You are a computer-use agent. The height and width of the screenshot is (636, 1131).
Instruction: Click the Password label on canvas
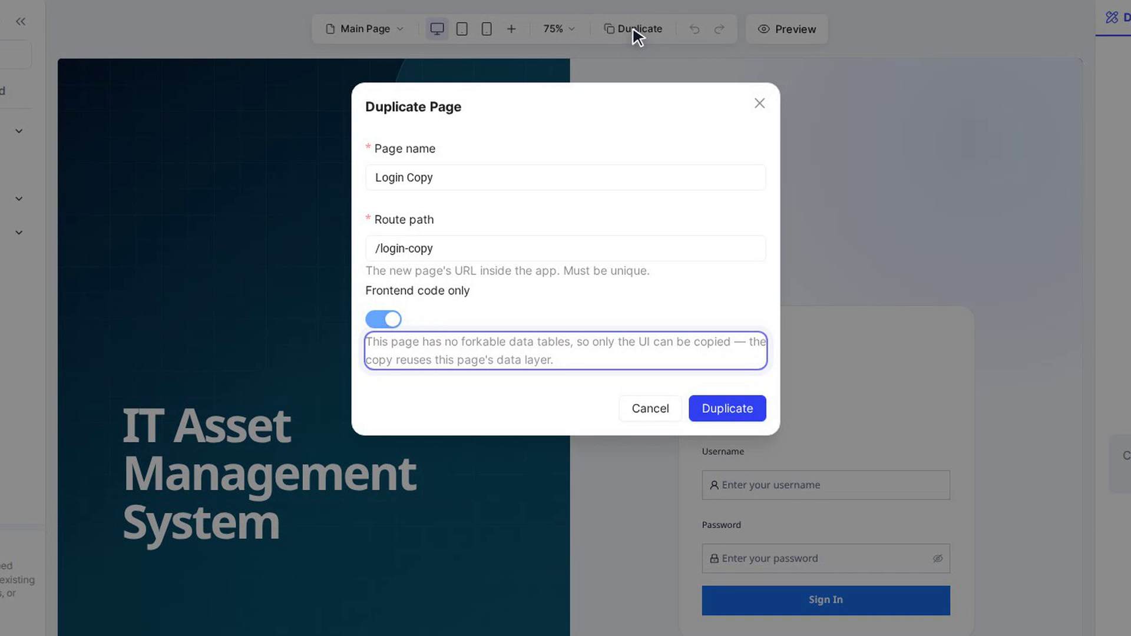(x=721, y=525)
